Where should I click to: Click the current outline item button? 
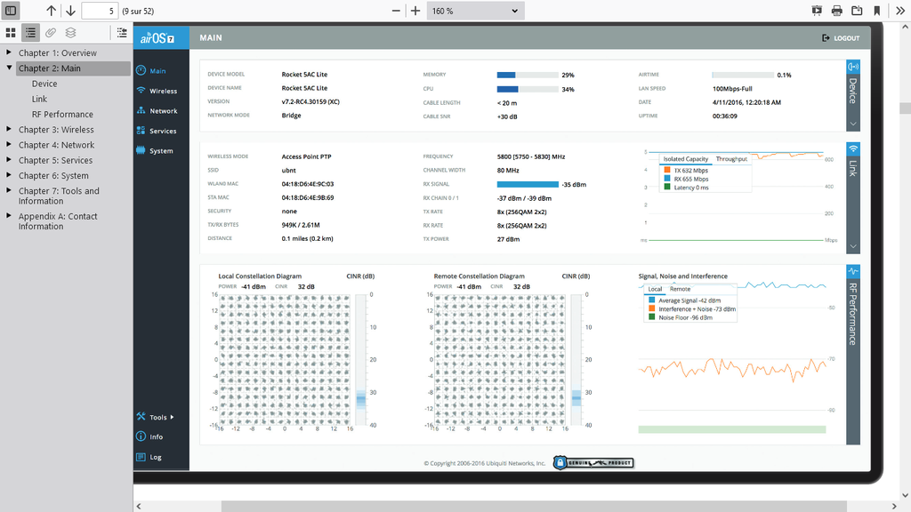[x=121, y=33]
